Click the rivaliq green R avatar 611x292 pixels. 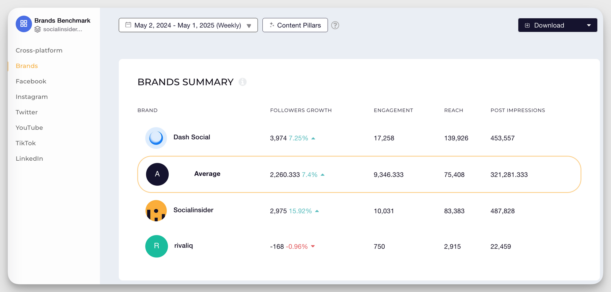[156, 246]
